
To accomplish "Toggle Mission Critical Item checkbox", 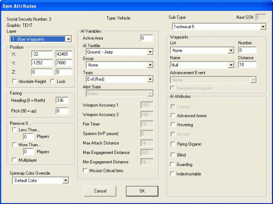I will click(x=85, y=171).
